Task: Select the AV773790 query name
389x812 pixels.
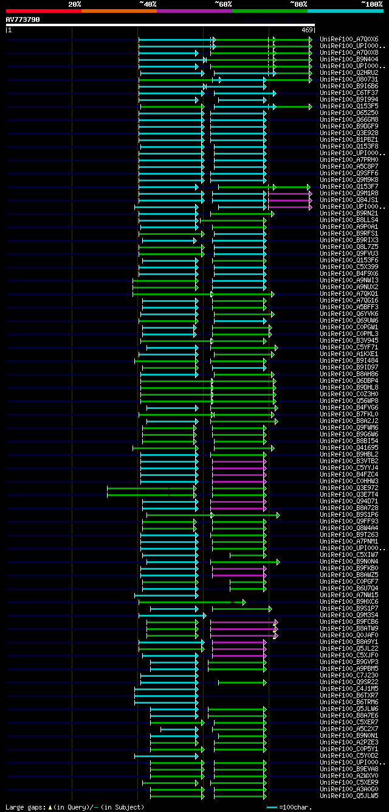Action: pyautogui.click(x=23, y=19)
